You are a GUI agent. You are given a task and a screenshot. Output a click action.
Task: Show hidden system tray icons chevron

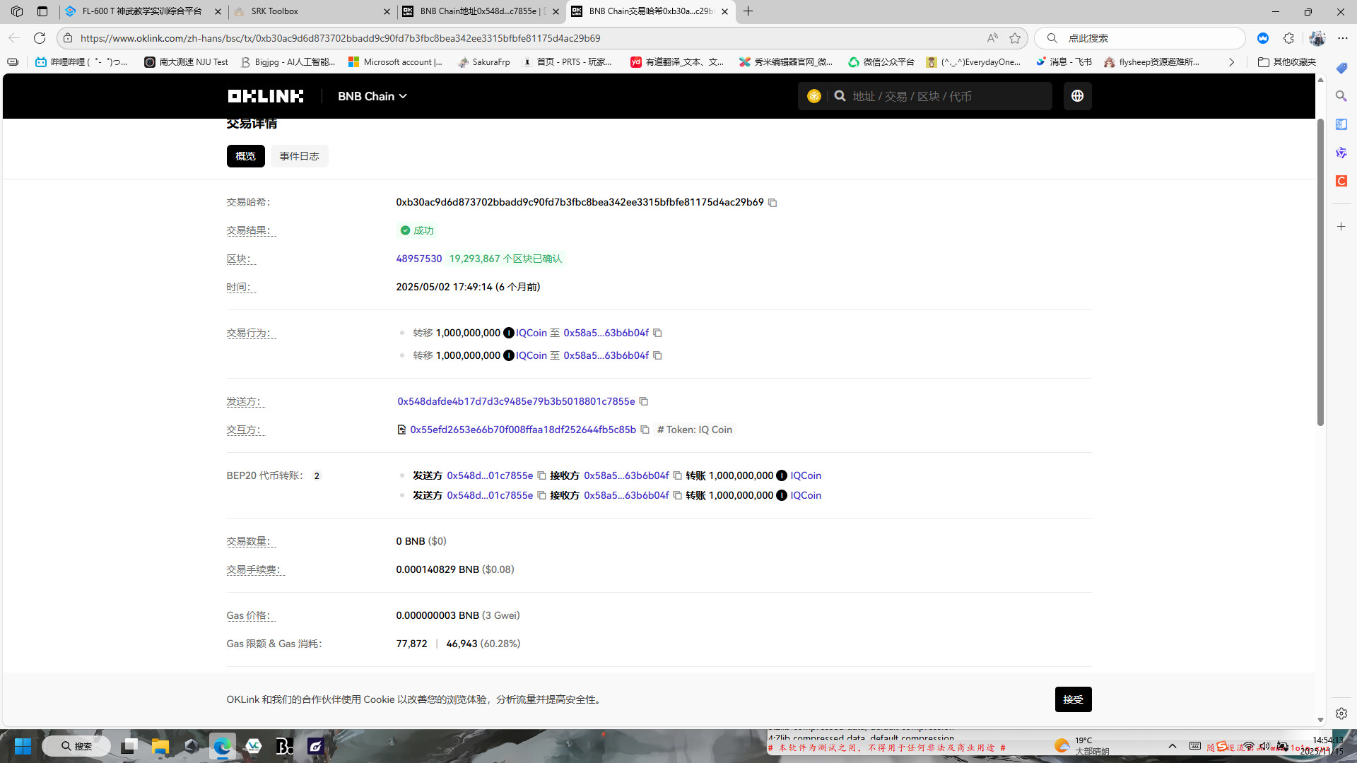tap(1172, 746)
